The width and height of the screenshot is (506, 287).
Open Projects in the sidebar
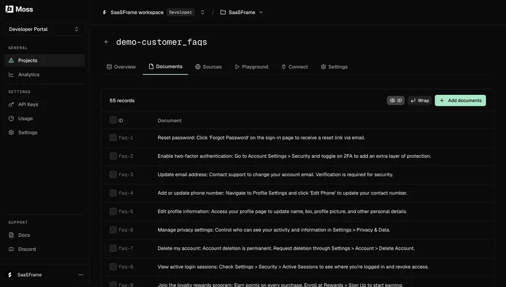pyautogui.click(x=45, y=61)
